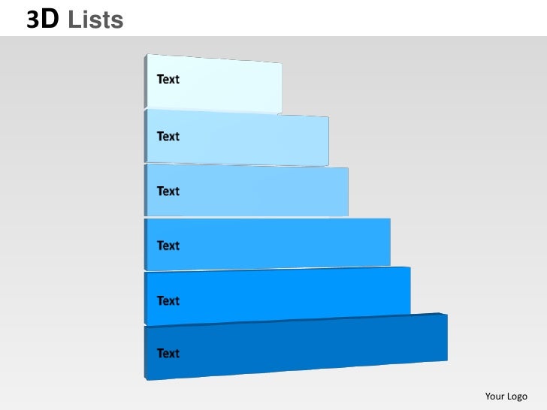Viewport: 547px width, 410px height.
Task: Click the "Your Logo" placeholder text
Action: click(506, 396)
